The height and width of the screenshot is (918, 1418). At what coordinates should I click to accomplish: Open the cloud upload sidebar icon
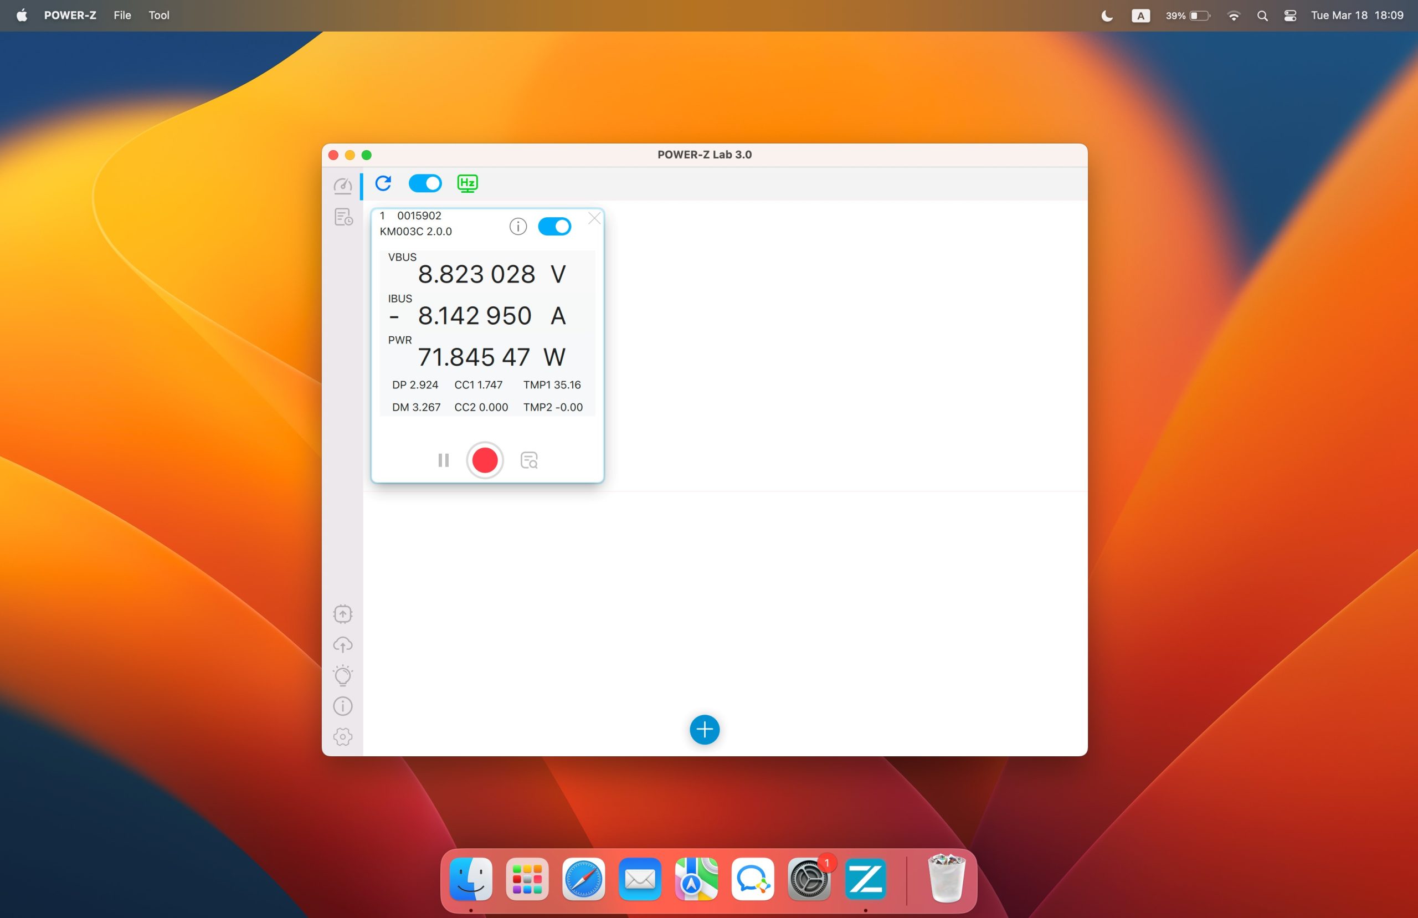click(x=342, y=645)
